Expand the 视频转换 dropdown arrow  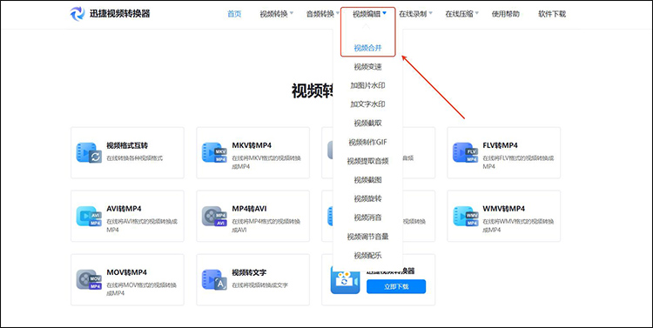[292, 13]
